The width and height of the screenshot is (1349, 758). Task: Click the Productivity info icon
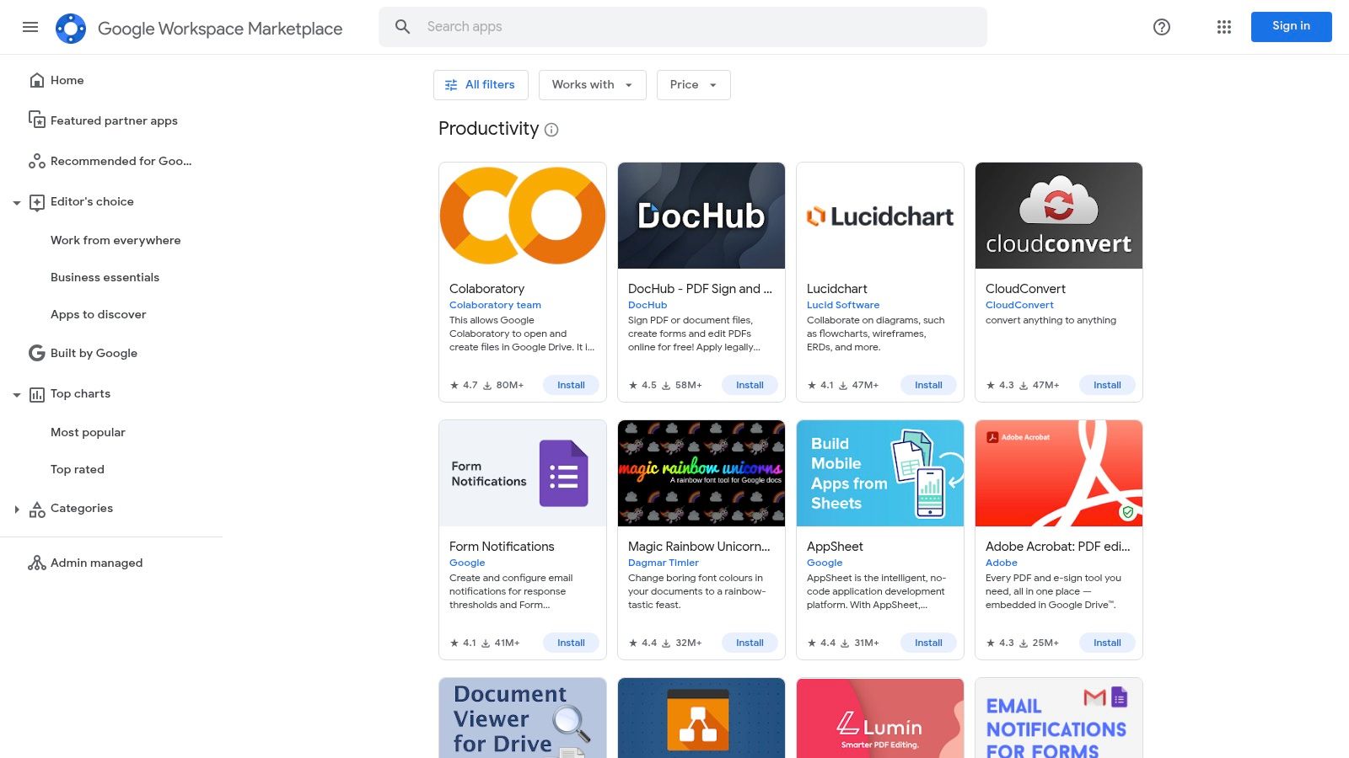[551, 130]
